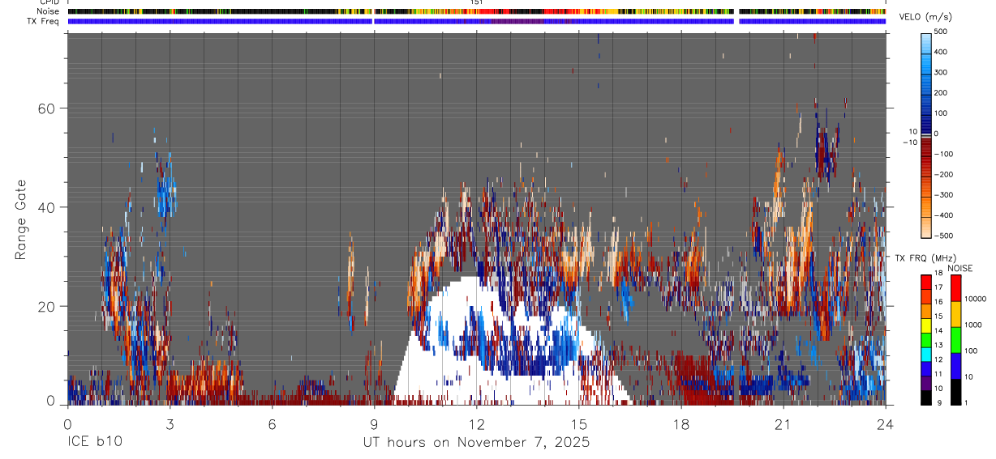Click the Noise row label at top
This screenshot has height=459, width=996.
48,11
